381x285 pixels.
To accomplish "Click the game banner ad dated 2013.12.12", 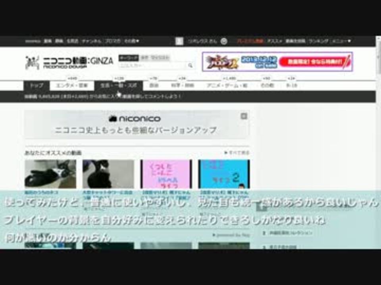I will (277, 62).
